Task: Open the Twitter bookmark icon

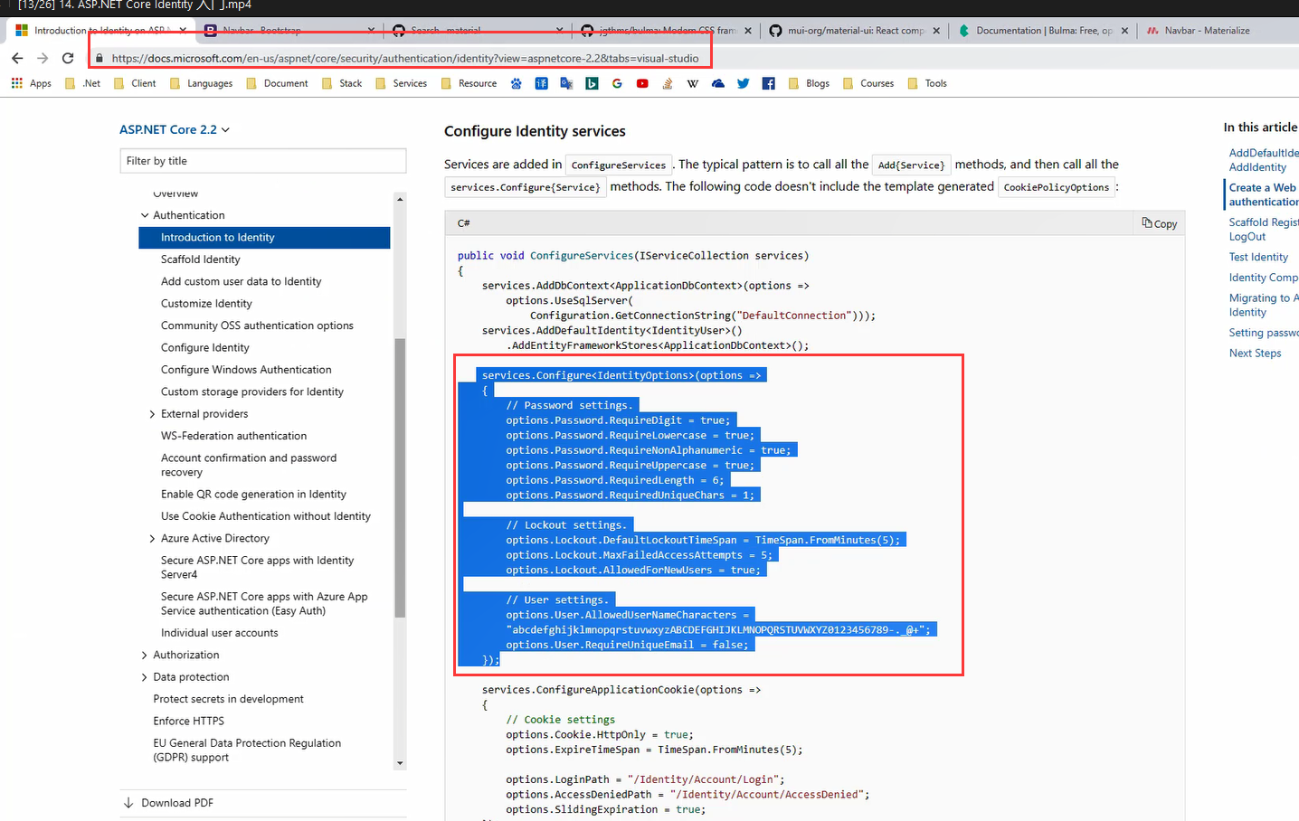Action: pos(744,83)
